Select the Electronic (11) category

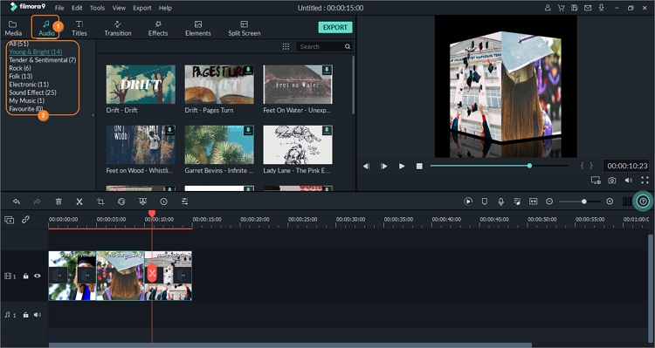pyautogui.click(x=29, y=85)
